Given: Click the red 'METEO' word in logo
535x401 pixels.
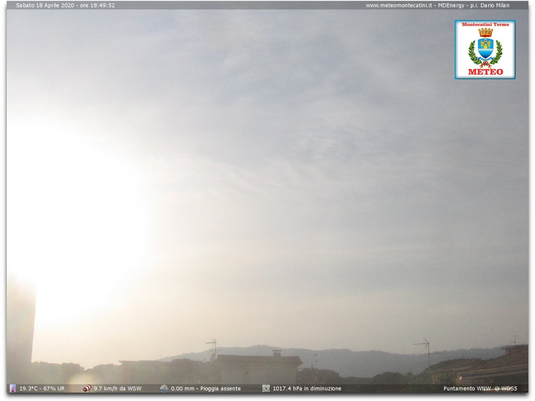Looking at the screenshot, I should click(x=486, y=72).
